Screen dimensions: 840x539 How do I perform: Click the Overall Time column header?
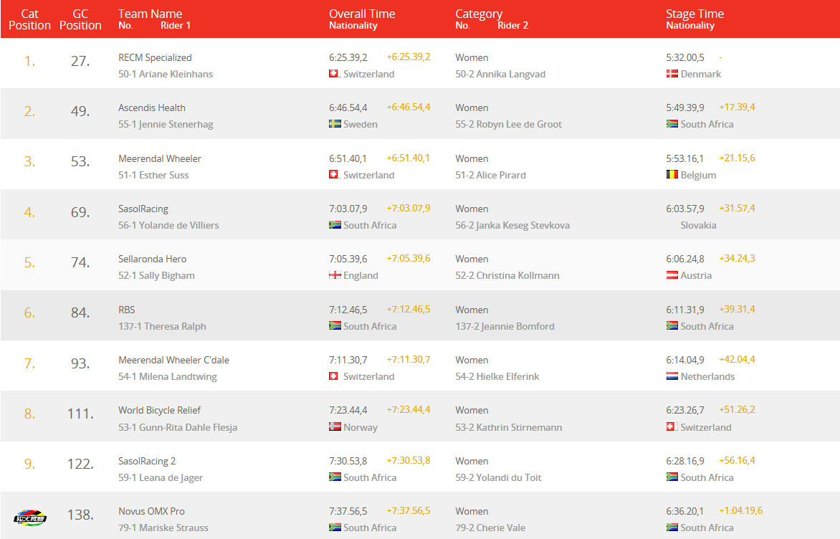tap(362, 14)
